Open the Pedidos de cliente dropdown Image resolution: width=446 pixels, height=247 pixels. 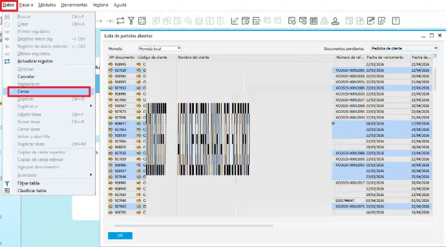coord(404,48)
